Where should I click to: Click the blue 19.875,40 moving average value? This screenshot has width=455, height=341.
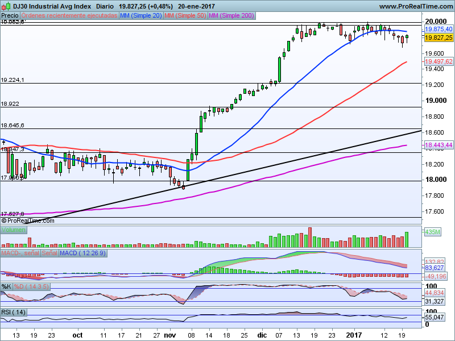click(x=439, y=29)
